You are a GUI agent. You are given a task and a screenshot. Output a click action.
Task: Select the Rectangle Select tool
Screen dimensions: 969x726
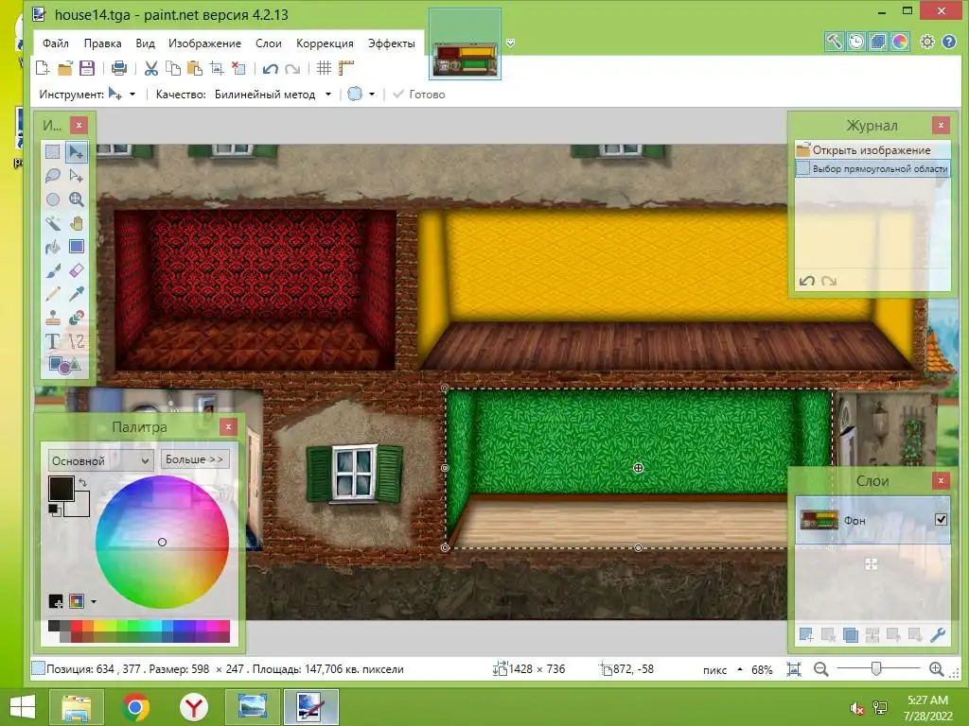[x=53, y=151]
